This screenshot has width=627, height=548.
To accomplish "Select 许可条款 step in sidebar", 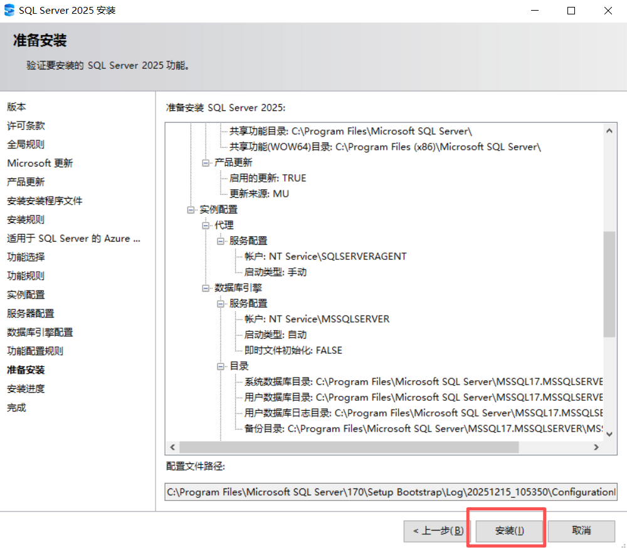I will (x=26, y=125).
